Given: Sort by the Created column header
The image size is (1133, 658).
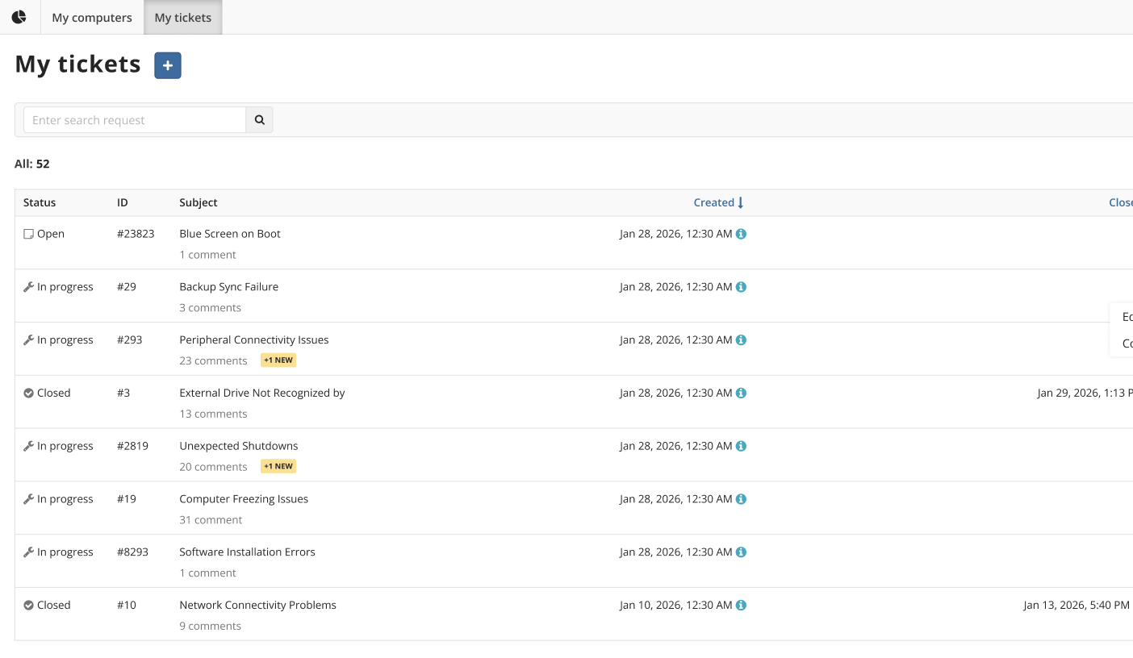Looking at the screenshot, I should click(714, 202).
